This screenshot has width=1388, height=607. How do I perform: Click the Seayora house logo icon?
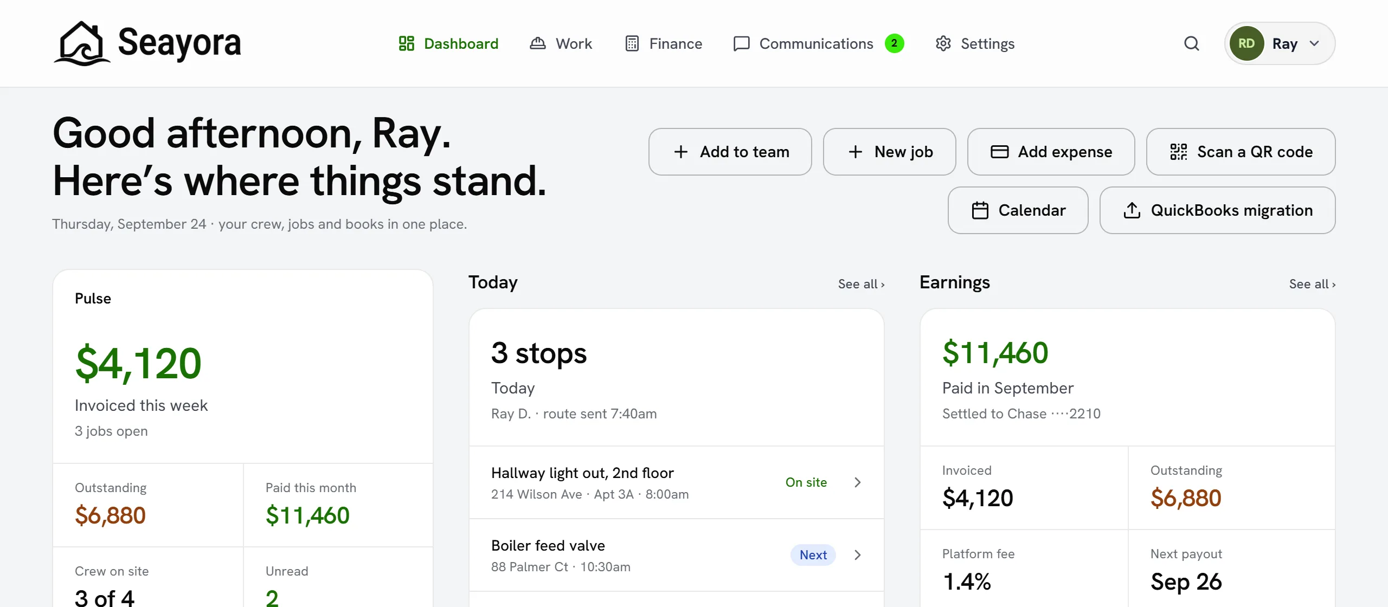click(82, 43)
